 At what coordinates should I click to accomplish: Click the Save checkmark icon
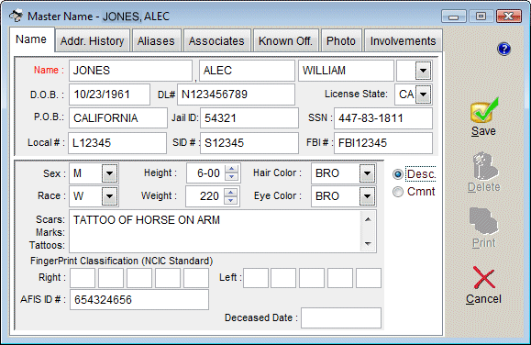484,110
